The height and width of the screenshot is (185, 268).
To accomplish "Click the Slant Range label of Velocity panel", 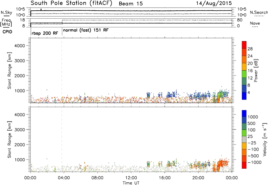I will point(9,140).
